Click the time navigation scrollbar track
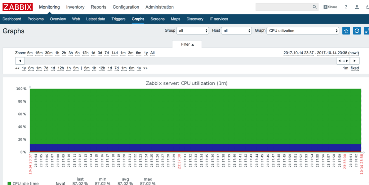Image resolution: width=369 pixels, height=185 pixels. click(181, 61)
